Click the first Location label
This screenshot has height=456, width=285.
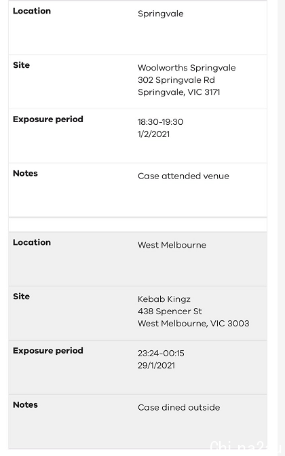[32, 11]
